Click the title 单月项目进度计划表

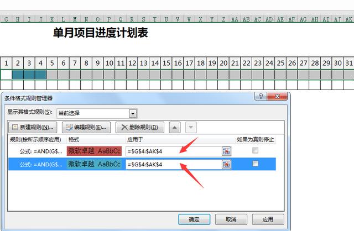click(x=101, y=33)
